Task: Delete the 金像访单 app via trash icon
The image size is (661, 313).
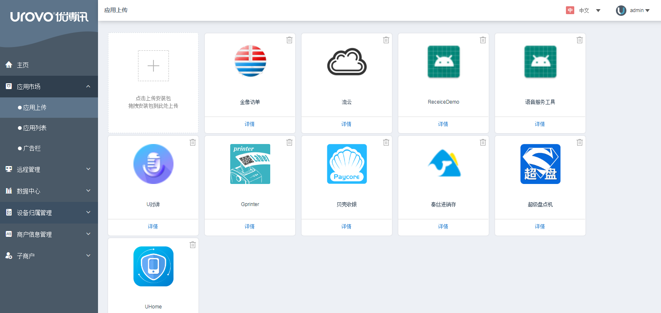Action: (289, 40)
